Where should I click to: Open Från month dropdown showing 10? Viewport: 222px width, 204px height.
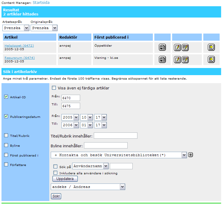[86, 117]
